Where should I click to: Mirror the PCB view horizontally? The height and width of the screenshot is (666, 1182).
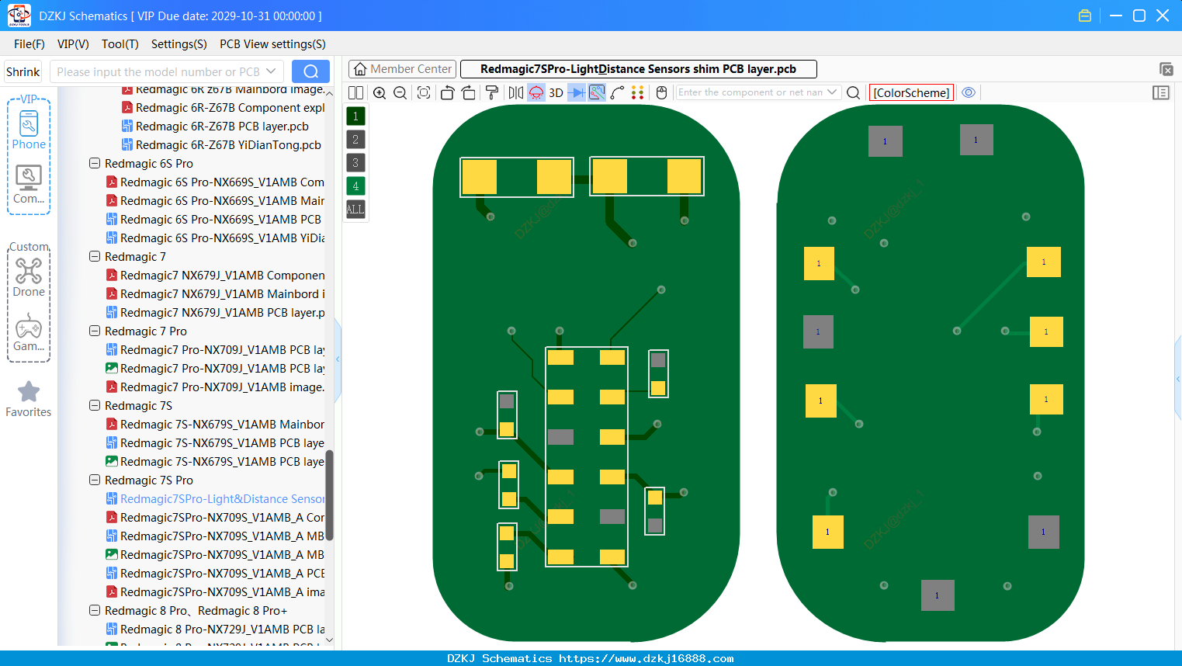(516, 92)
